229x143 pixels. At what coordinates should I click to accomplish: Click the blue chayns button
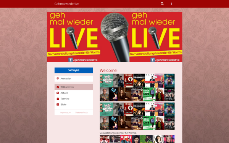[x=74, y=70]
